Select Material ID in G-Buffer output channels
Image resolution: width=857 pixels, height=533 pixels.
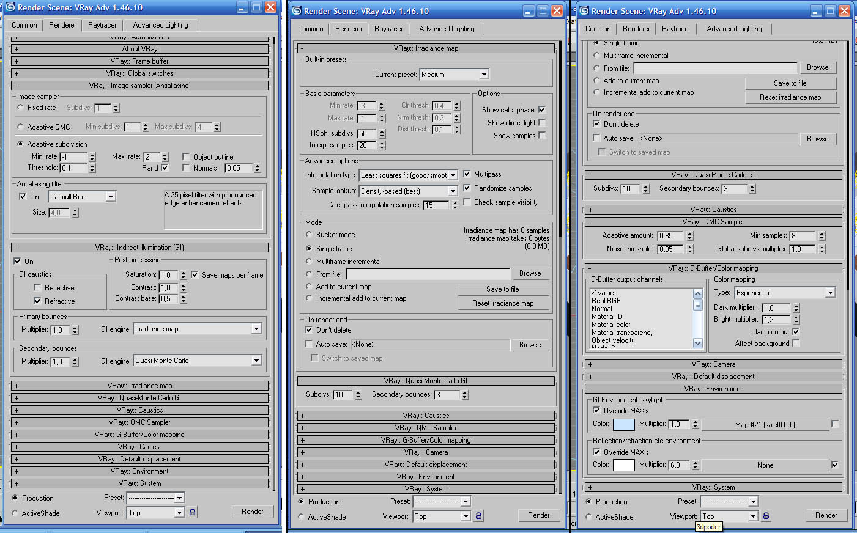pyautogui.click(x=607, y=317)
